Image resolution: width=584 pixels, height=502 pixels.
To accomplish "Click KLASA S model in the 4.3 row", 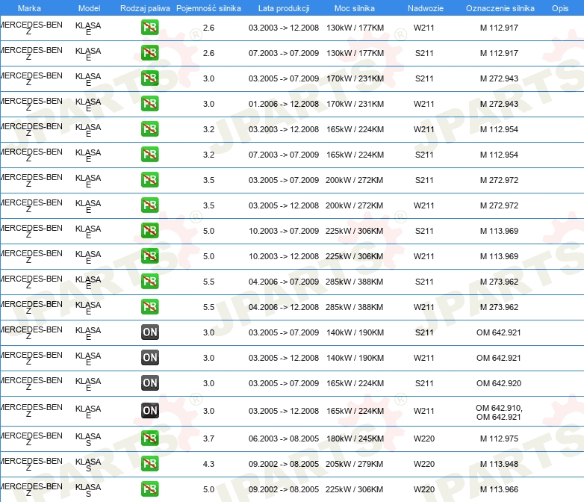I will [88, 465].
